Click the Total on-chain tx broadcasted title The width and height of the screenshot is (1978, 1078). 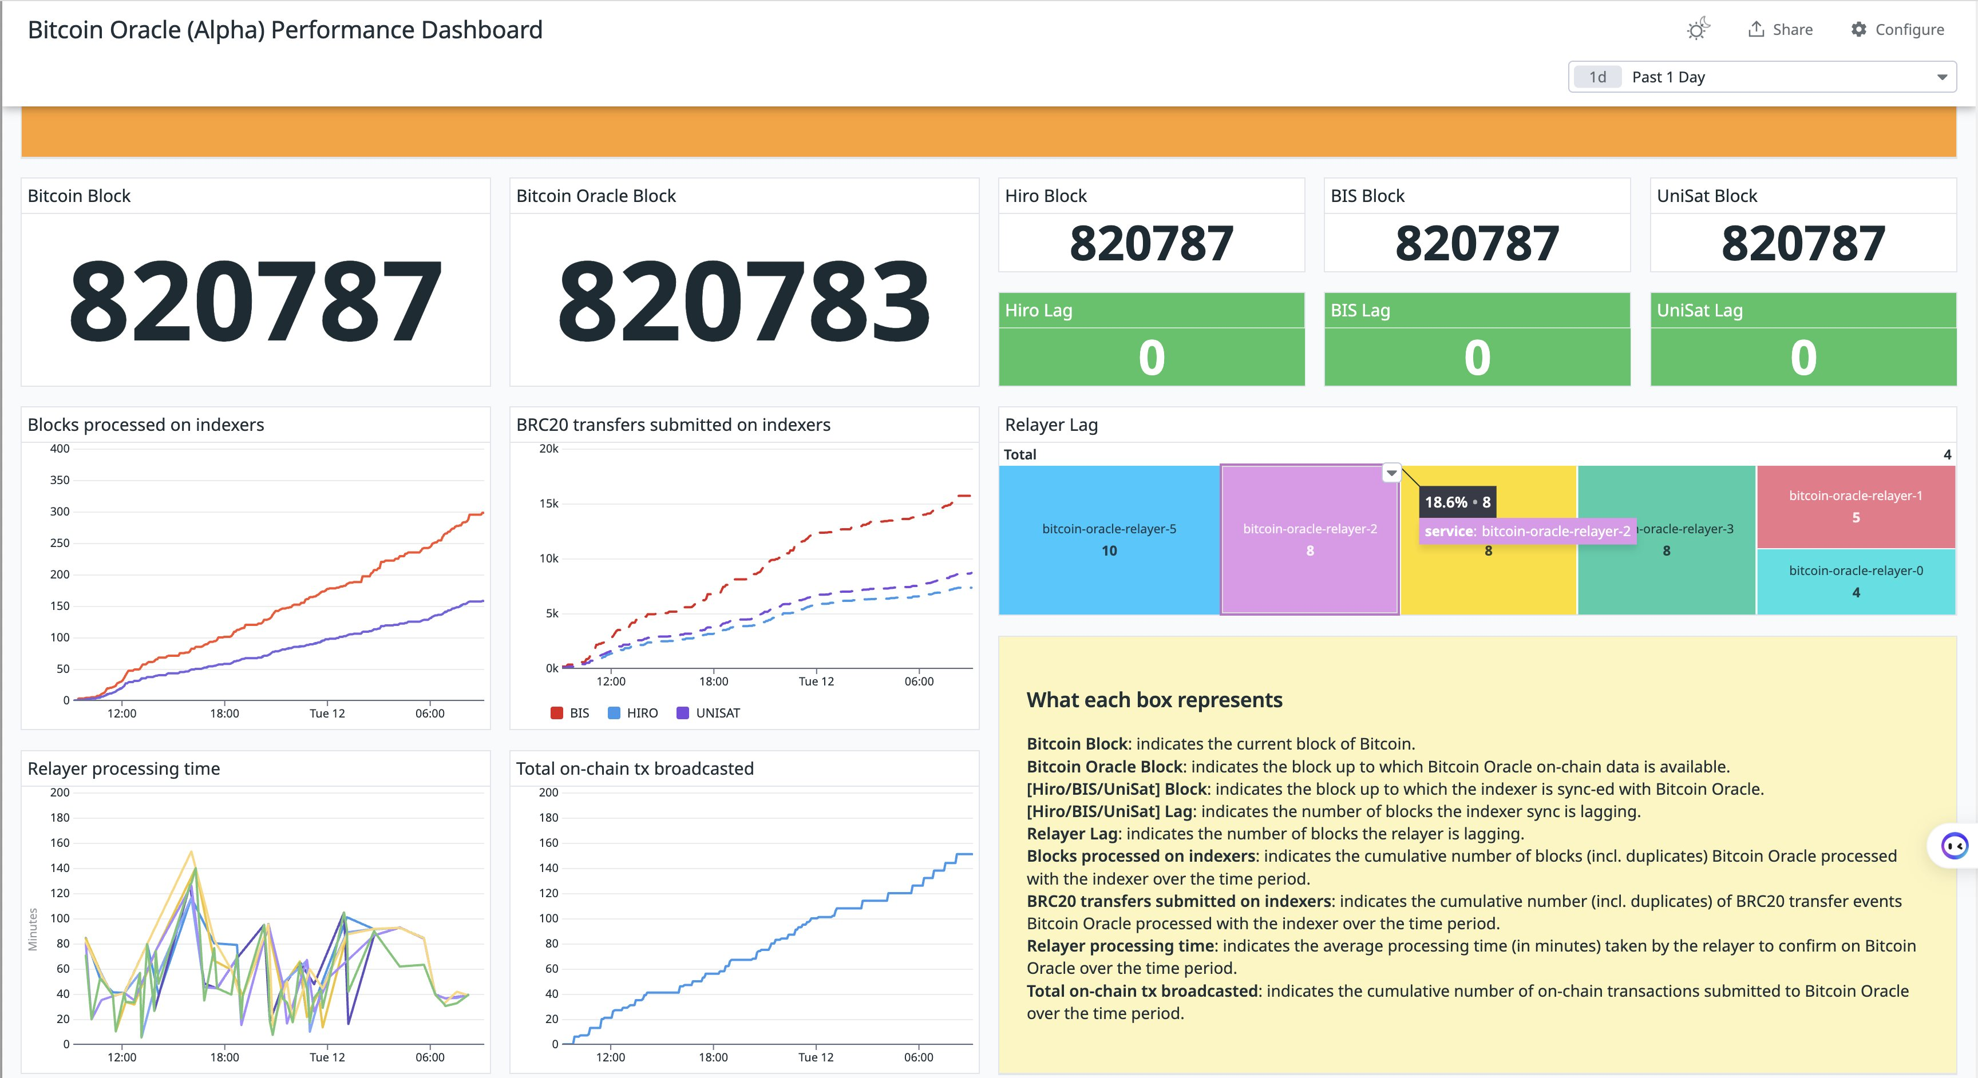(635, 768)
